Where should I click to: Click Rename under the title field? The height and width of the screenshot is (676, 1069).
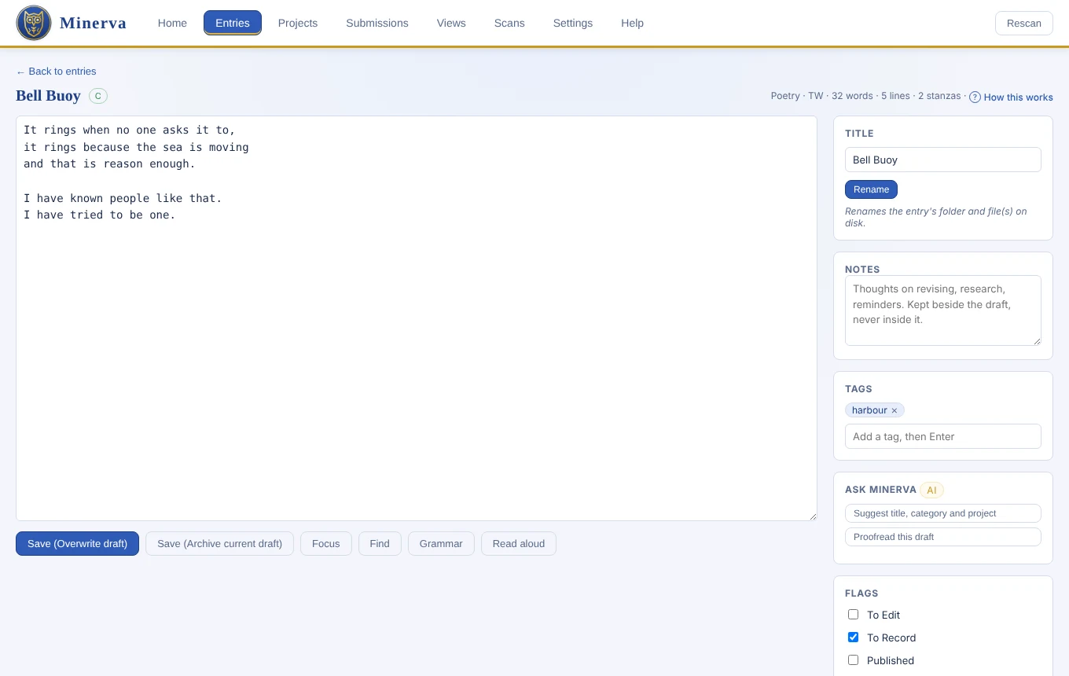[x=871, y=189]
